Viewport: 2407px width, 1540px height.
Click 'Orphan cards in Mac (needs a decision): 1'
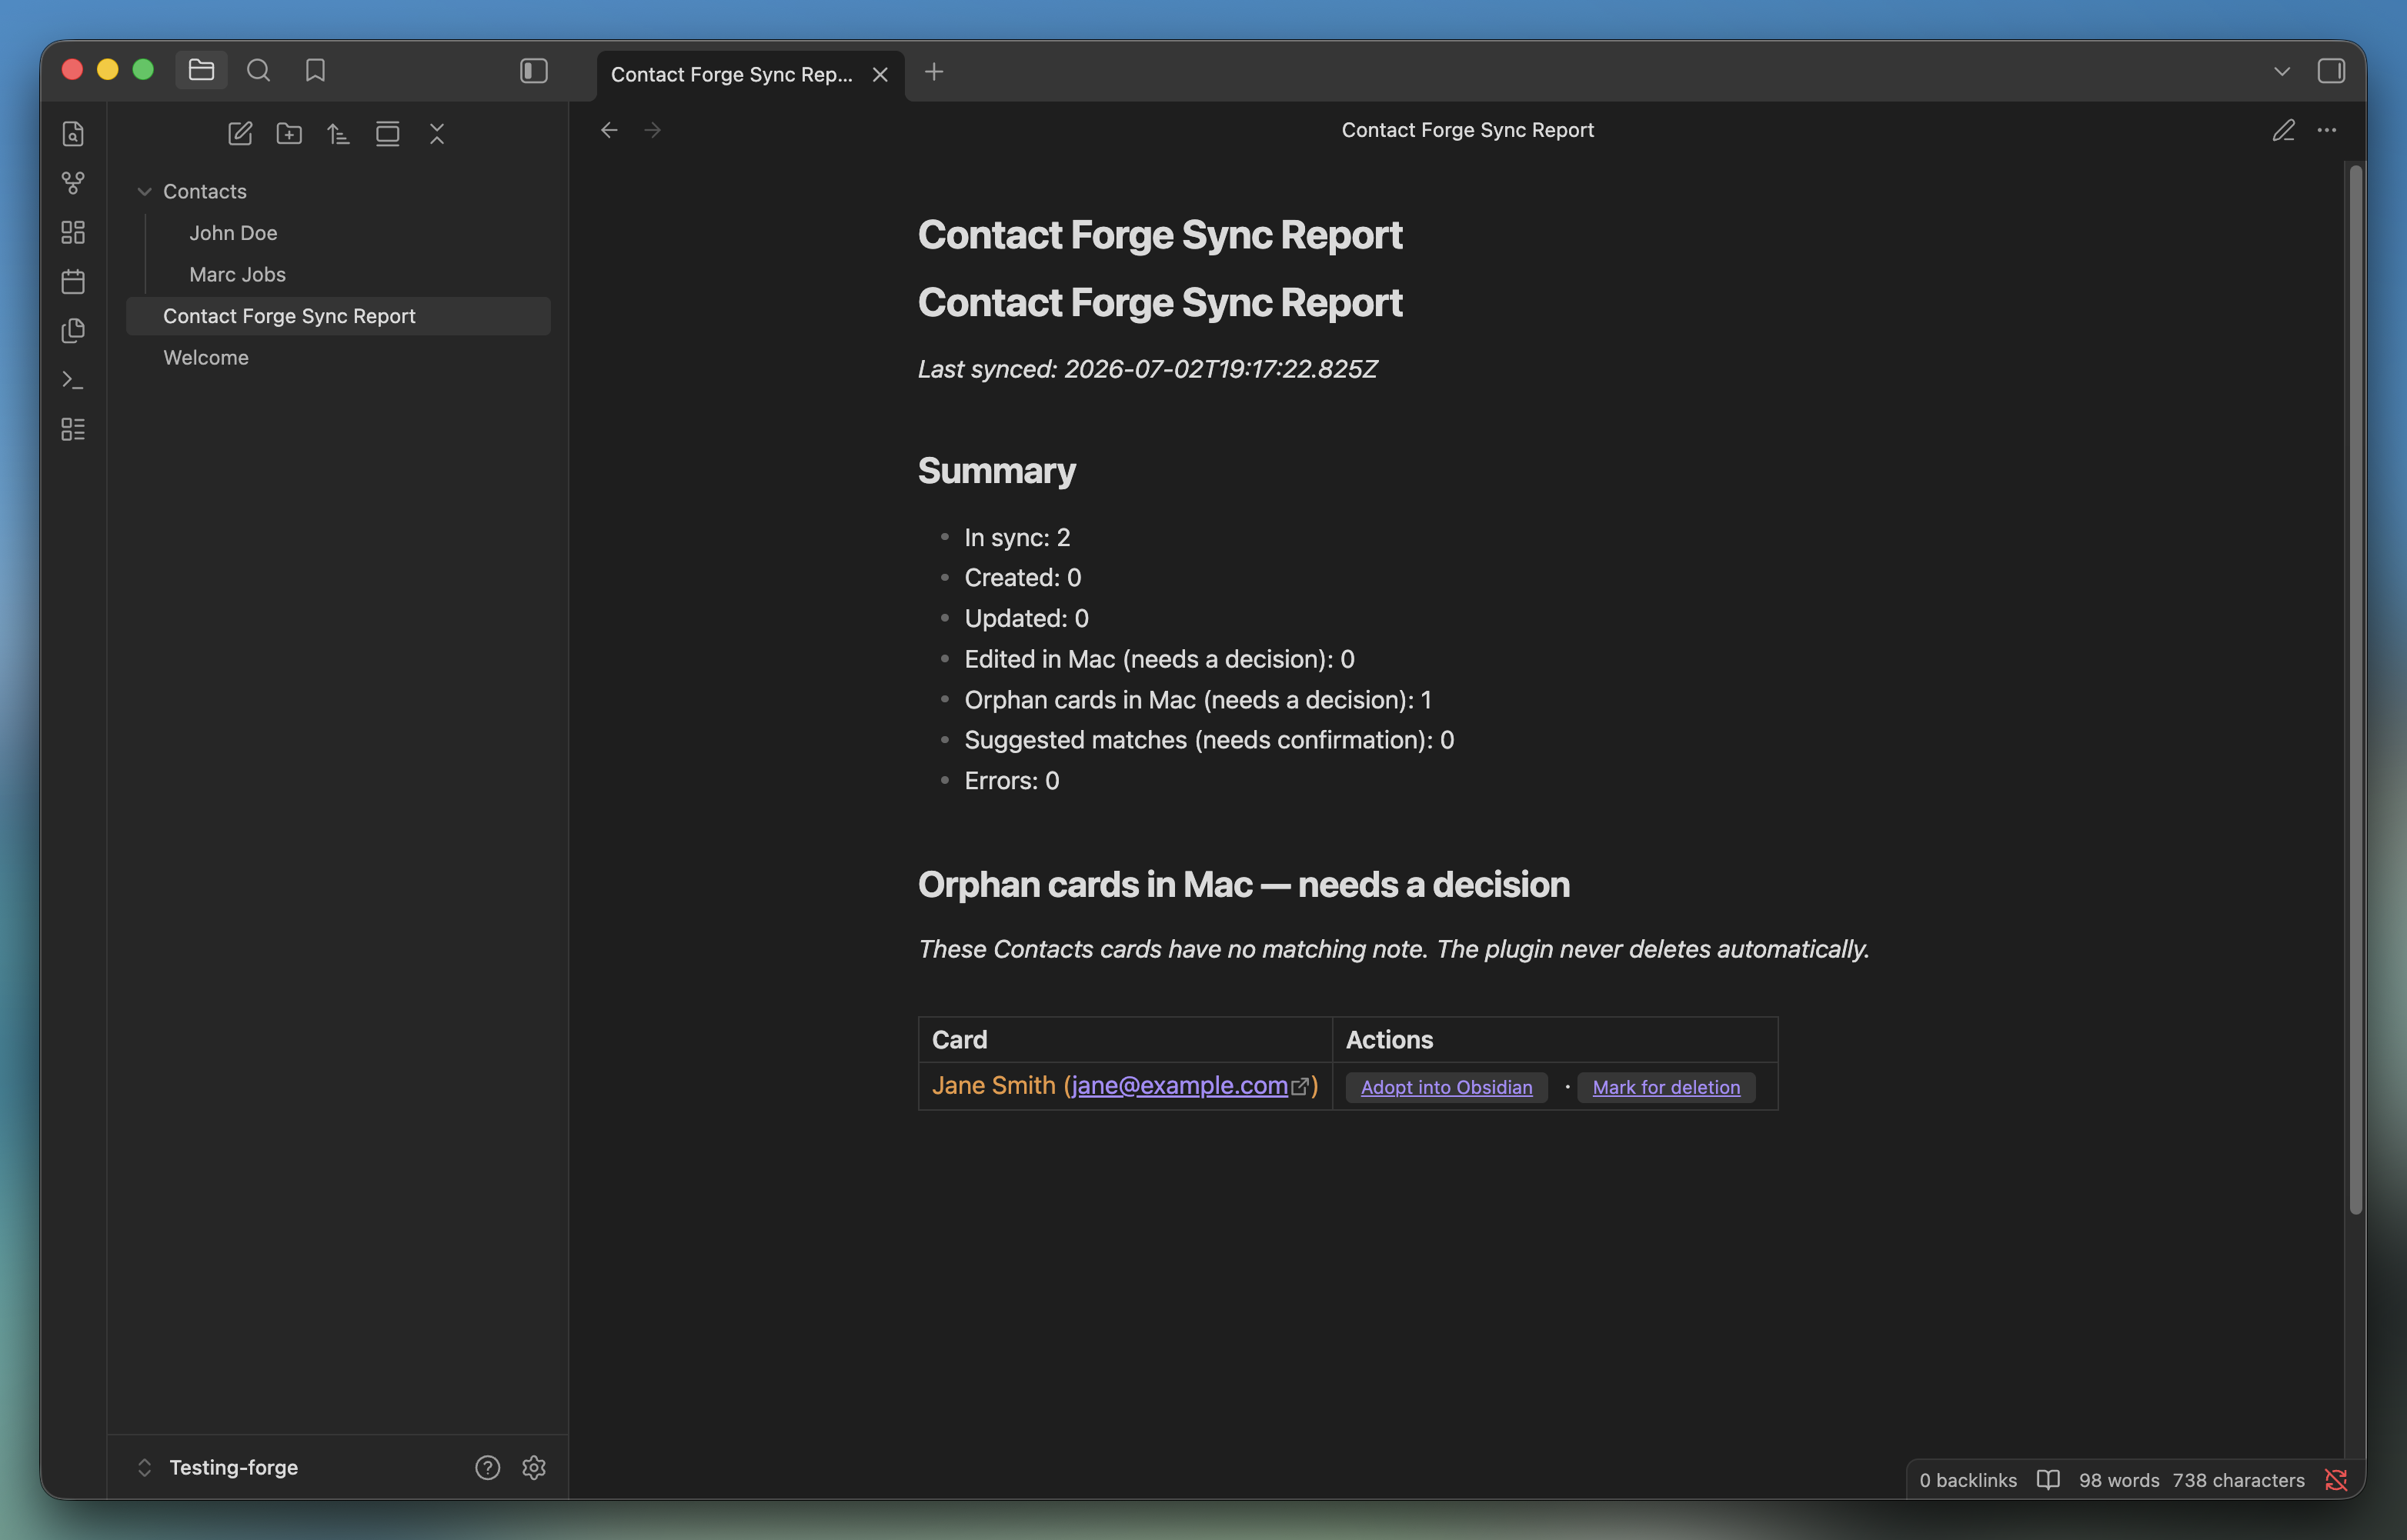pyautogui.click(x=1197, y=699)
